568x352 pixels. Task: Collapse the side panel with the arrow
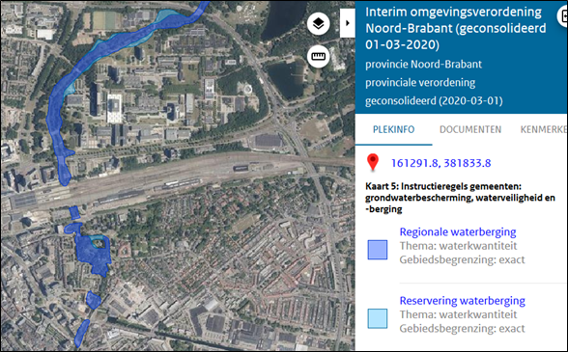348,23
